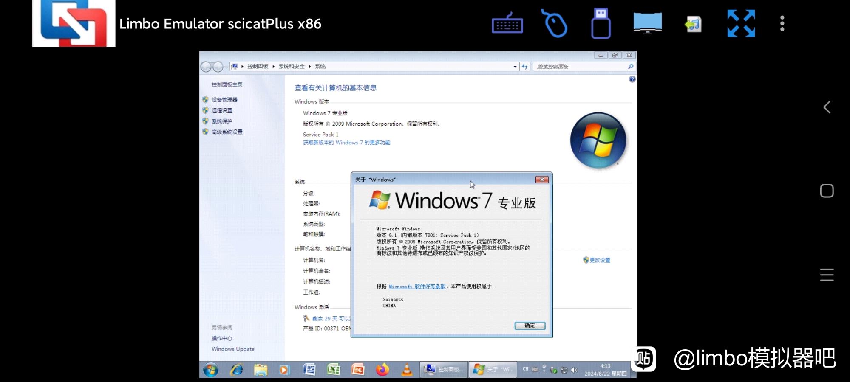Click the Limbo monitor display icon
850x382 pixels.
[647, 23]
